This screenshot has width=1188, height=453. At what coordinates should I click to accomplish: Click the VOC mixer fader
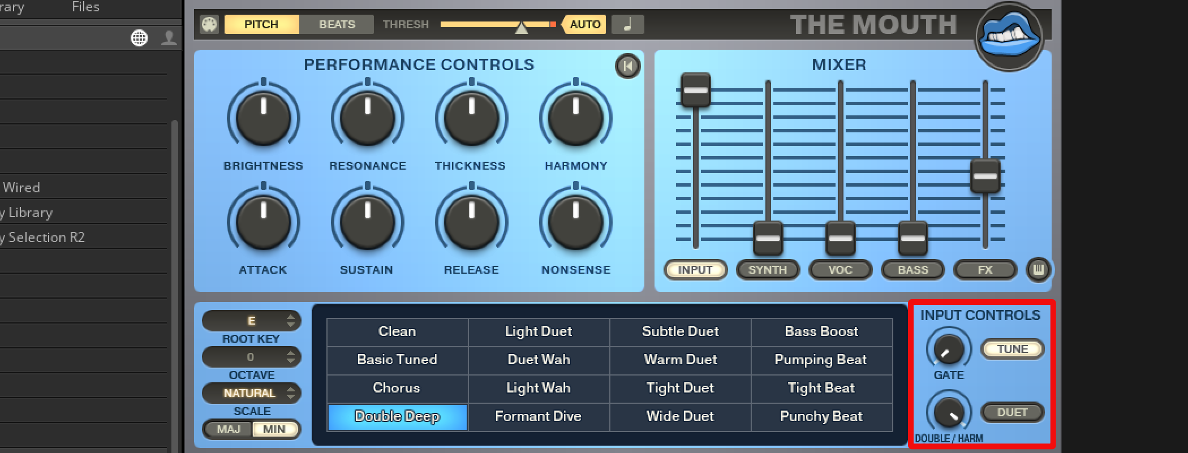(840, 238)
